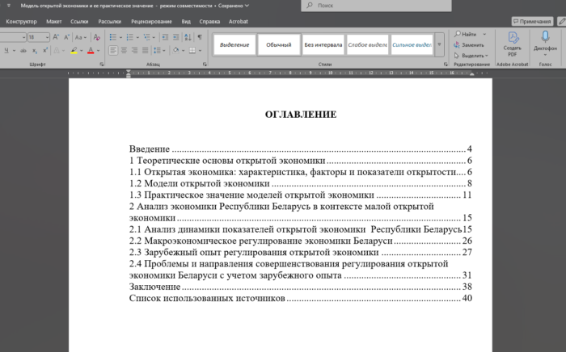Decrease font size with the shrink font icon

click(x=66, y=37)
